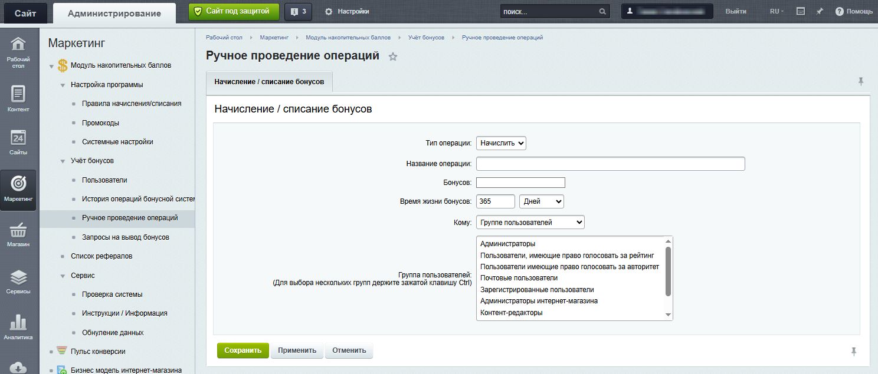Select Начисление / списание бонусов tab
Screen dimensions: 878x374
(x=269, y=82)
